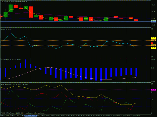This screenshot has height=117, width=157.
Task: Click the 89.95 price level on axis
Action: 153,12
